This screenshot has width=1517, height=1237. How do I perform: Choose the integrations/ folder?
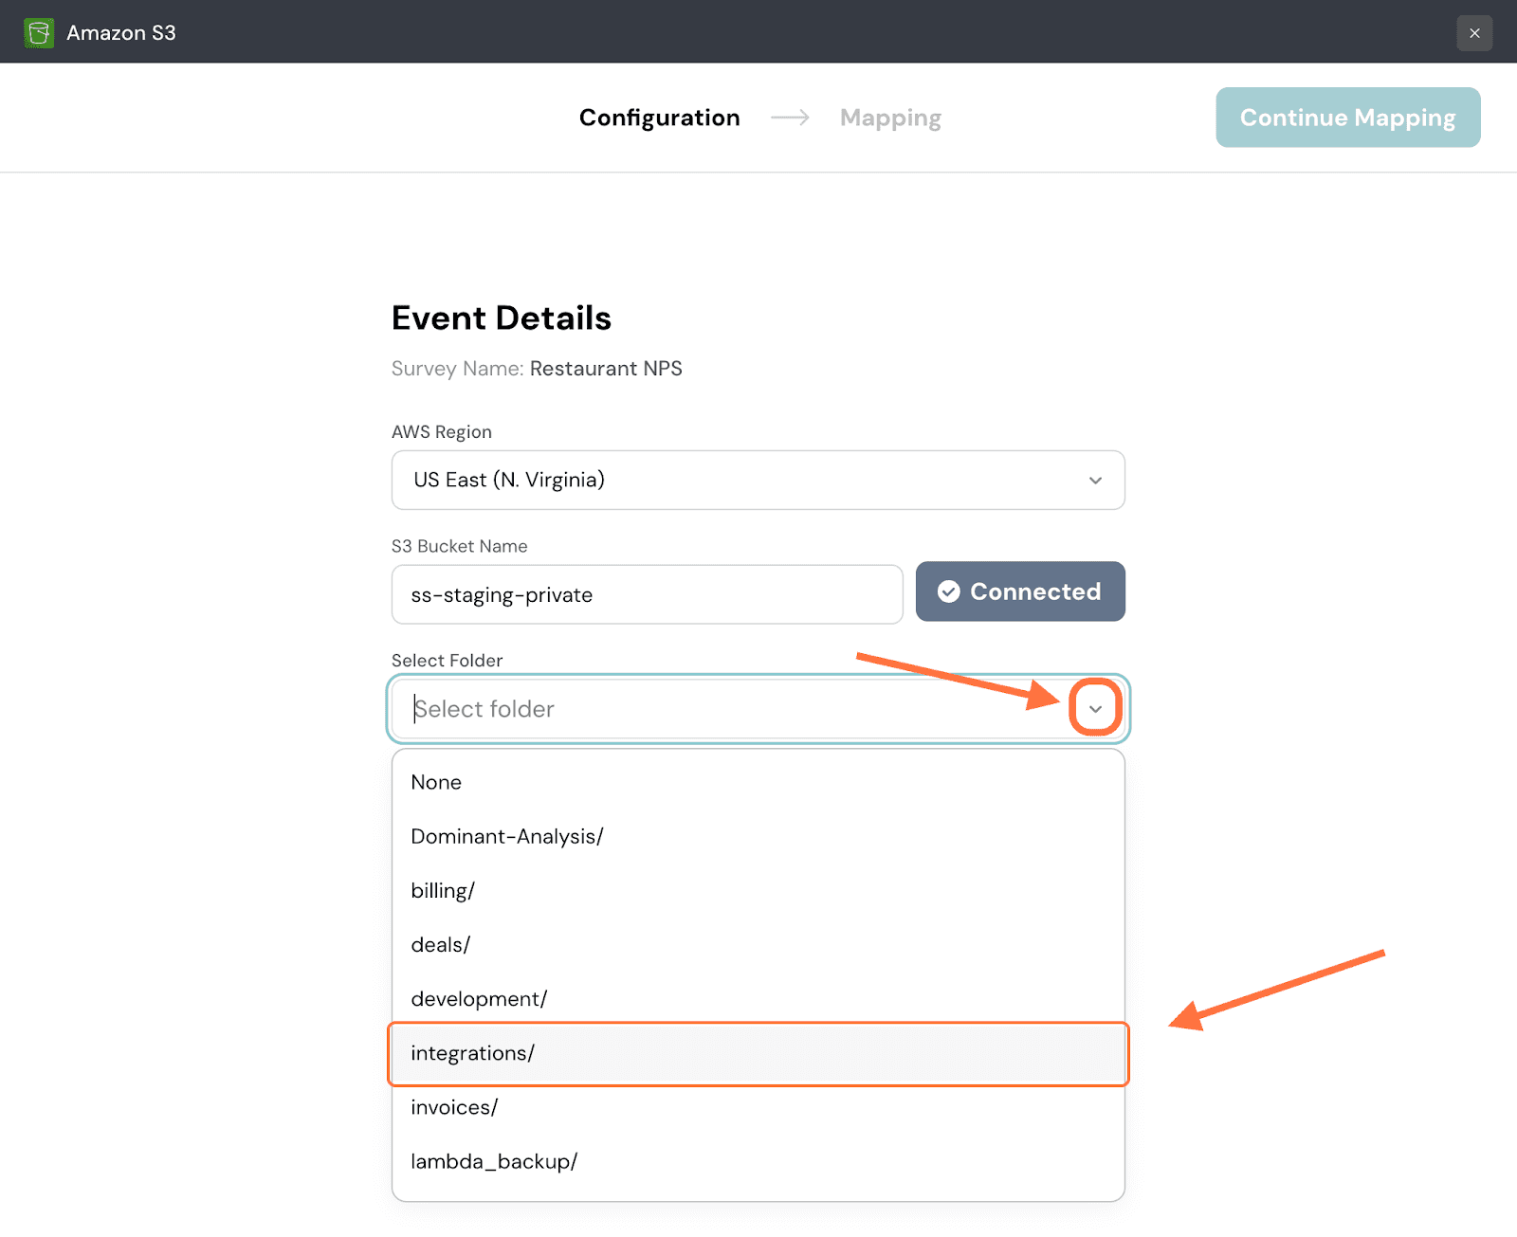pyautogui.click(x=472, y=1053)
